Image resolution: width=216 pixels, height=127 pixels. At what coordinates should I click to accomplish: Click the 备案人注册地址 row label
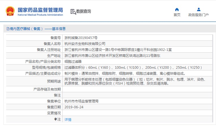[49, 49]
